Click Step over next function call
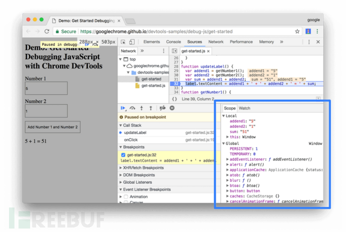The image size is (346, 232). tap(132, 108)
